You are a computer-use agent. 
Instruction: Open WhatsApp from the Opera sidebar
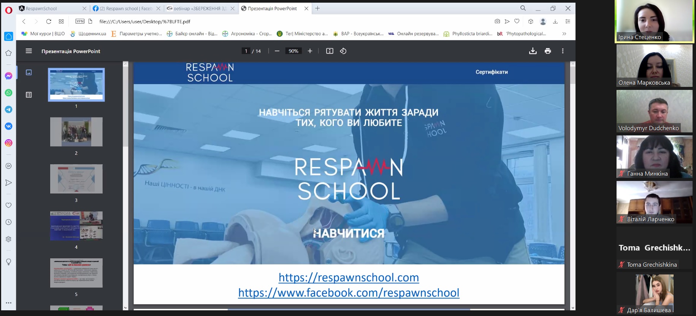point(8,93)
